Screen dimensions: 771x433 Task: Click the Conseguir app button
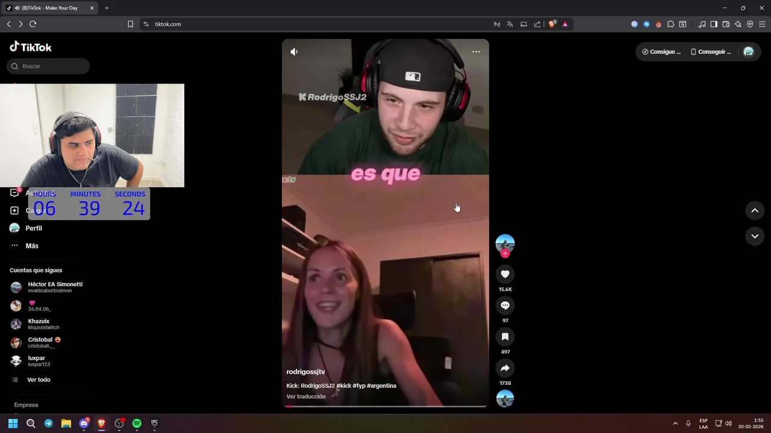(x=711, y=52)
